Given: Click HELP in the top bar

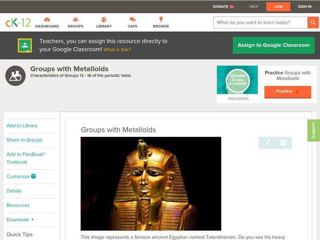Looking at the screenshot, I should click(x=254, y=7).
